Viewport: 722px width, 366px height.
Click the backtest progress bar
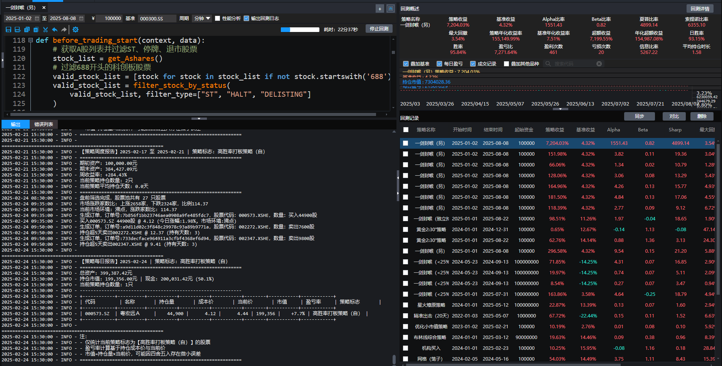[x=300, y=30]
